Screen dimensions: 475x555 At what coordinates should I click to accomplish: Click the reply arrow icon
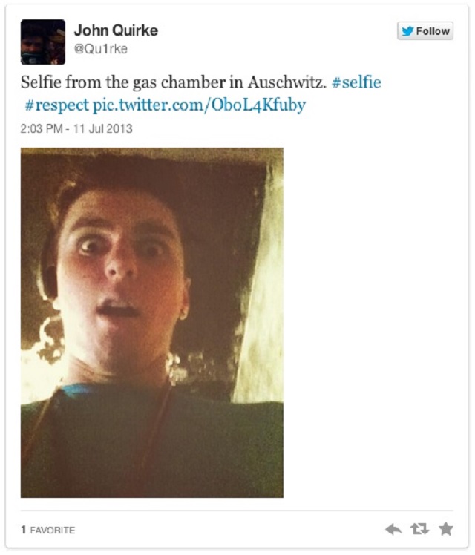(x=393, y=530)
